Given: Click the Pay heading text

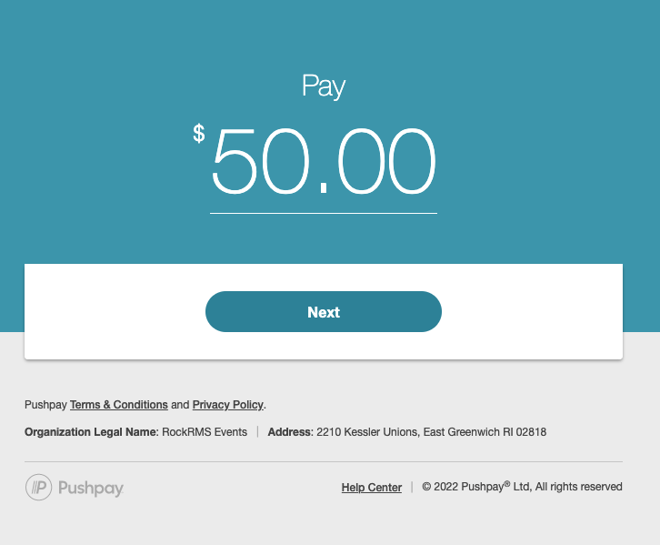Looking at the screenshot, I should [324, 86].
